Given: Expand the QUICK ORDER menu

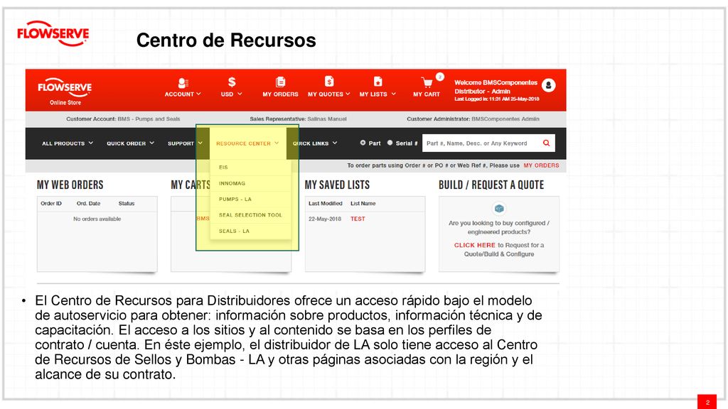Looking at the screenshot, I should point(131,143).
